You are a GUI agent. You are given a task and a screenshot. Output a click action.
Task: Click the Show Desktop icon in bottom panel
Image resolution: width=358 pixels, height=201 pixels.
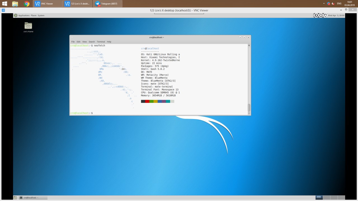pyautogui.click(x=15, y=198)
